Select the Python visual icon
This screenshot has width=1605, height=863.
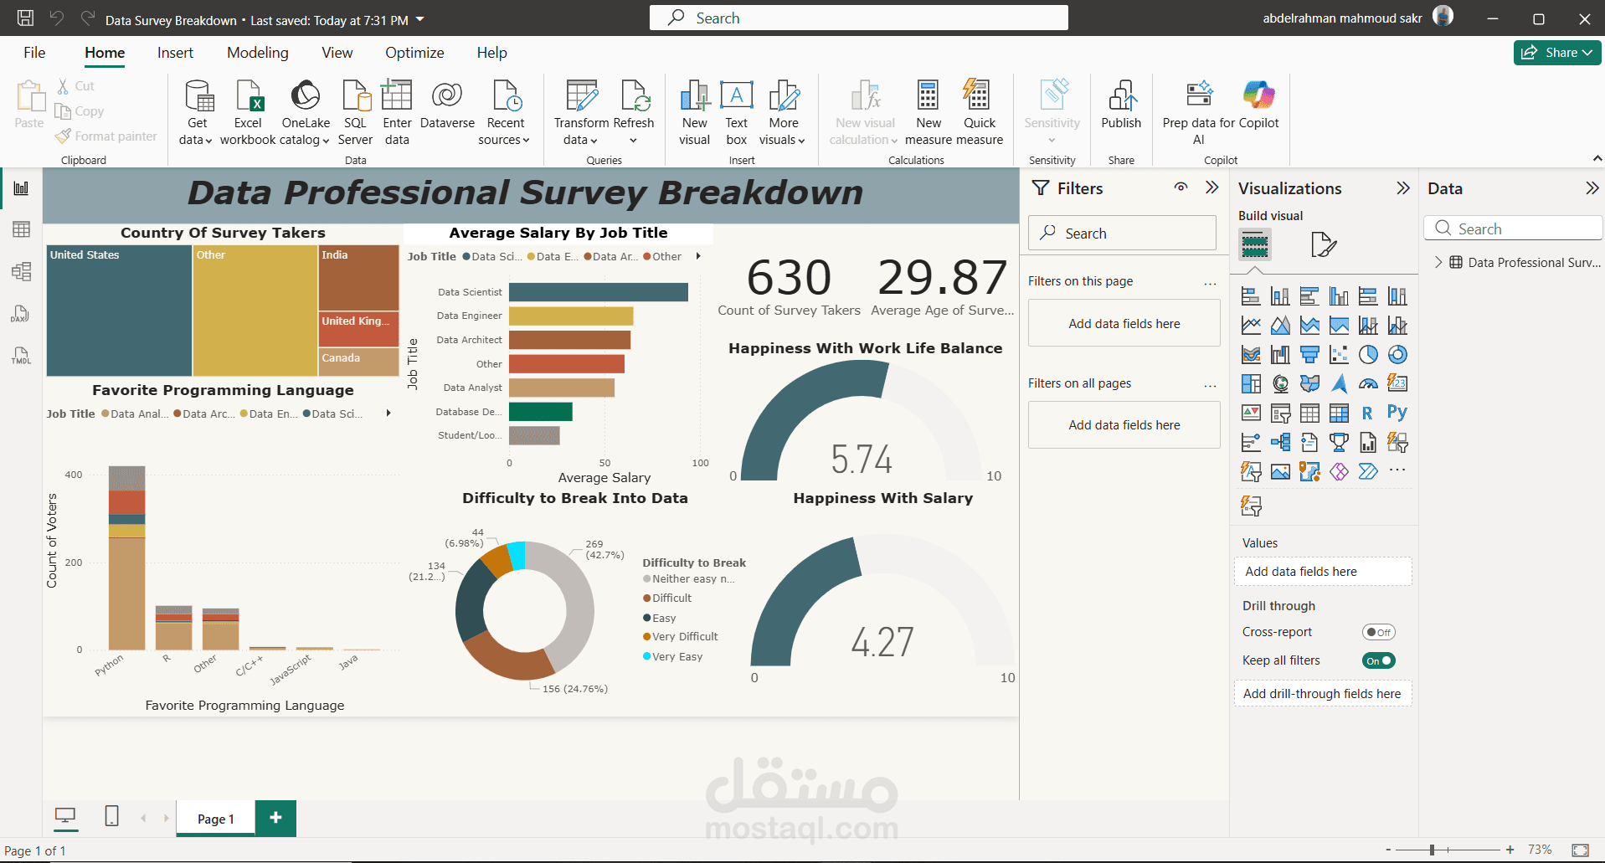(x=1397, y=412)
